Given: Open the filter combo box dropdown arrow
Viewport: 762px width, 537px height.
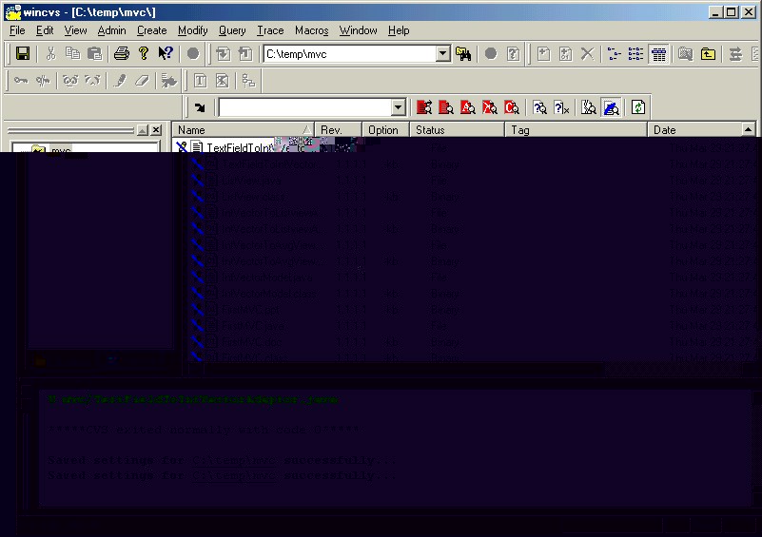Looking at the screenshot, I should (398, 107).
